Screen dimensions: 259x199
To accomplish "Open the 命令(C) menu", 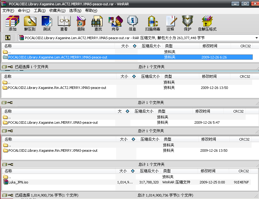I will 24,11.
